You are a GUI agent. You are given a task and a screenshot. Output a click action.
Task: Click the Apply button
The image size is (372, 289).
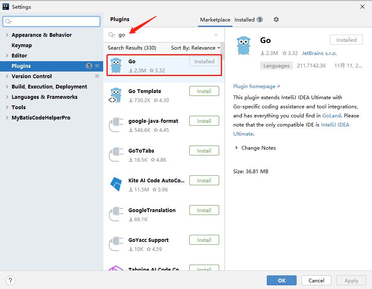[x=351, y=280]
